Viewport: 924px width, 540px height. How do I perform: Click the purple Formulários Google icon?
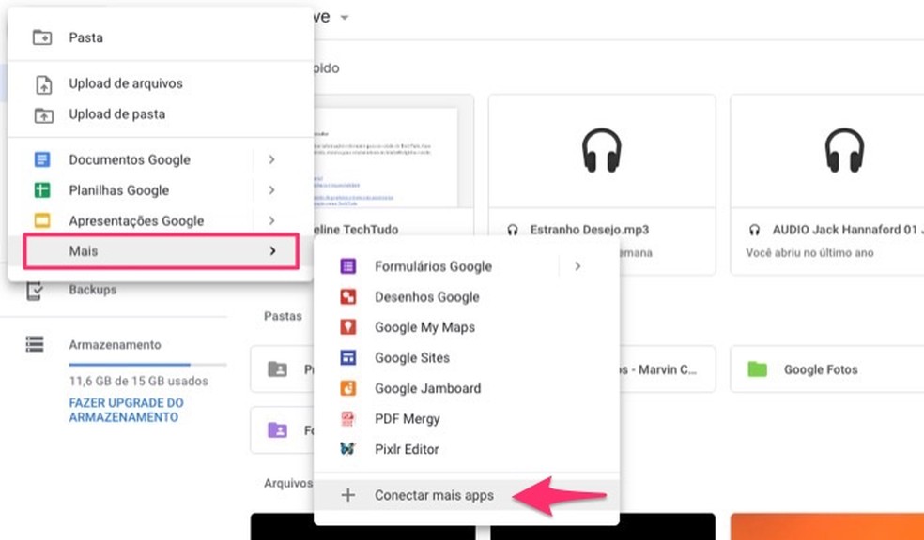click(347, 266)
